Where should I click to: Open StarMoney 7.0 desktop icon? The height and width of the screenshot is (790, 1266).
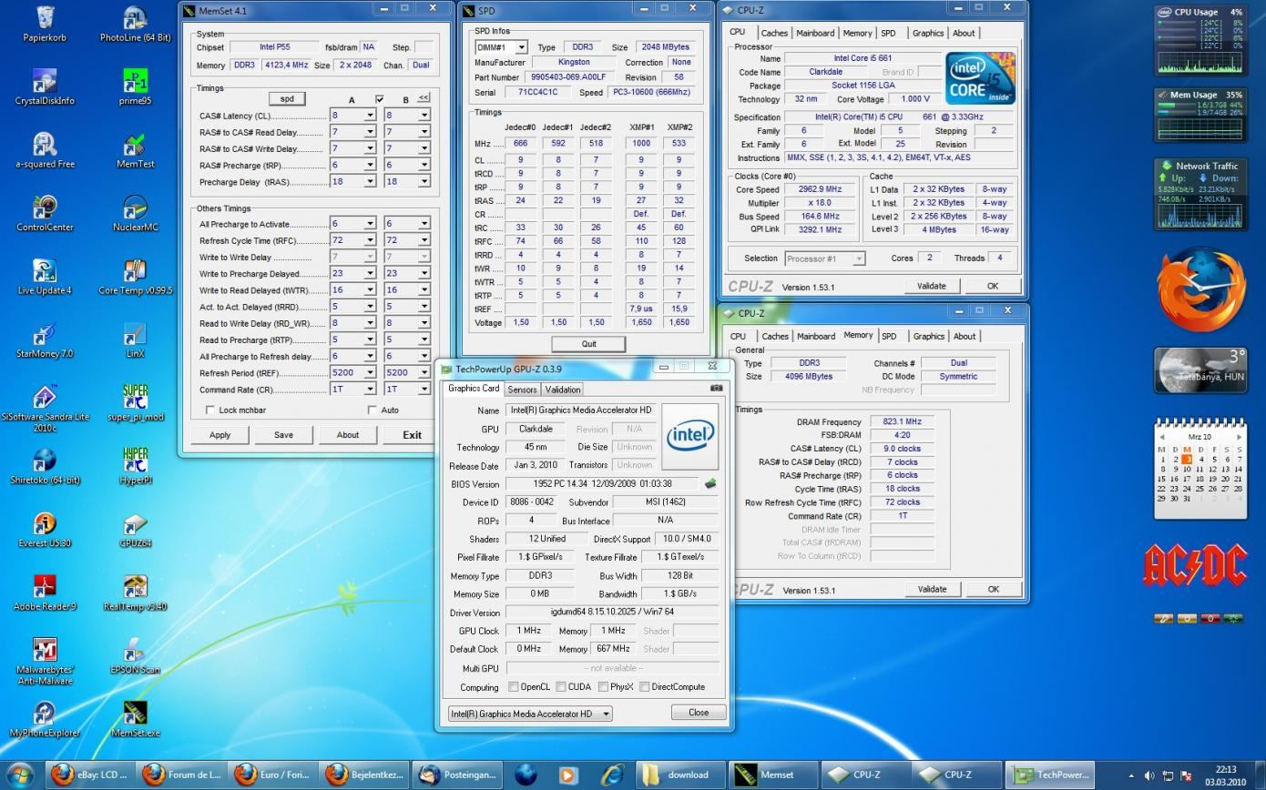[x=45, y=340]
